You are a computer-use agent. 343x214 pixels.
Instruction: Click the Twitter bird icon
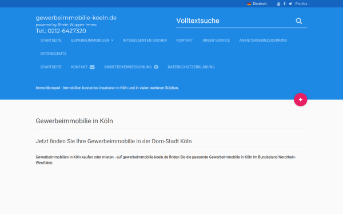(290, 4)
